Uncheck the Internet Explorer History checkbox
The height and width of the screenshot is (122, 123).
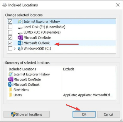10,22
